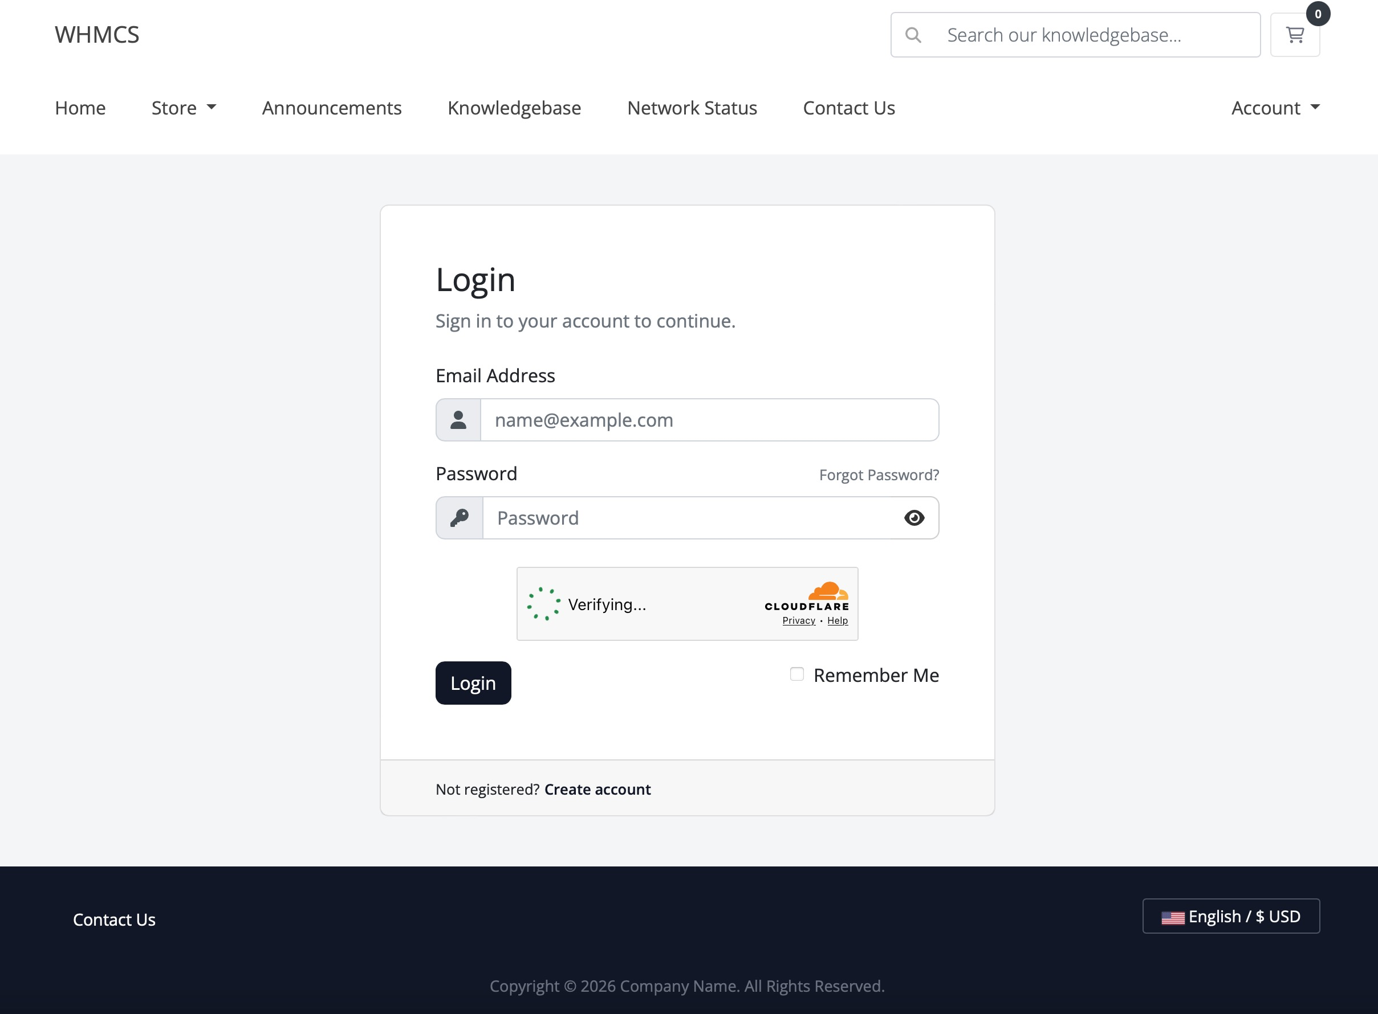Follow the Forgot Password? link

click(879, 475)
